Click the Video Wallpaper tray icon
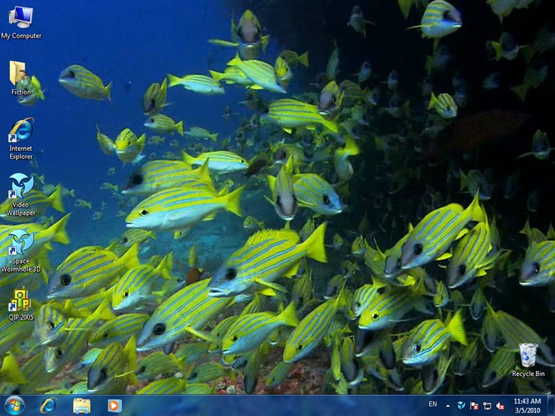555x416 pixels. pyautogui.click(x=462, y=405)
